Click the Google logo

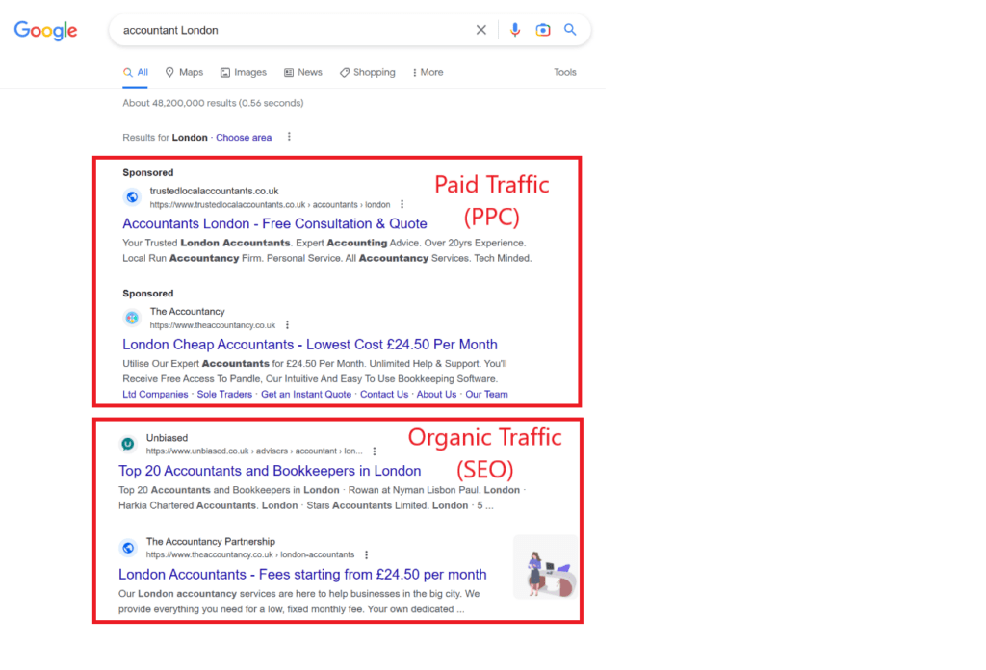(x=45, y=30)
